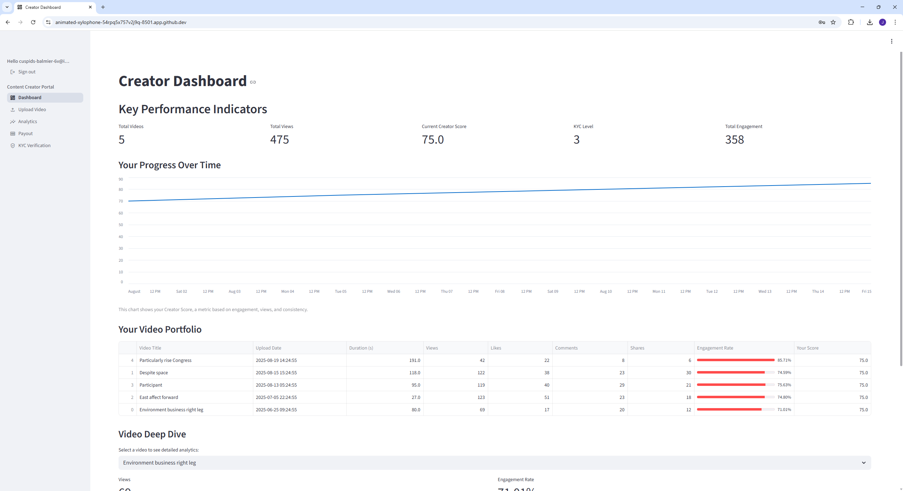Sort table by Upload Date header

coord(268,348)
